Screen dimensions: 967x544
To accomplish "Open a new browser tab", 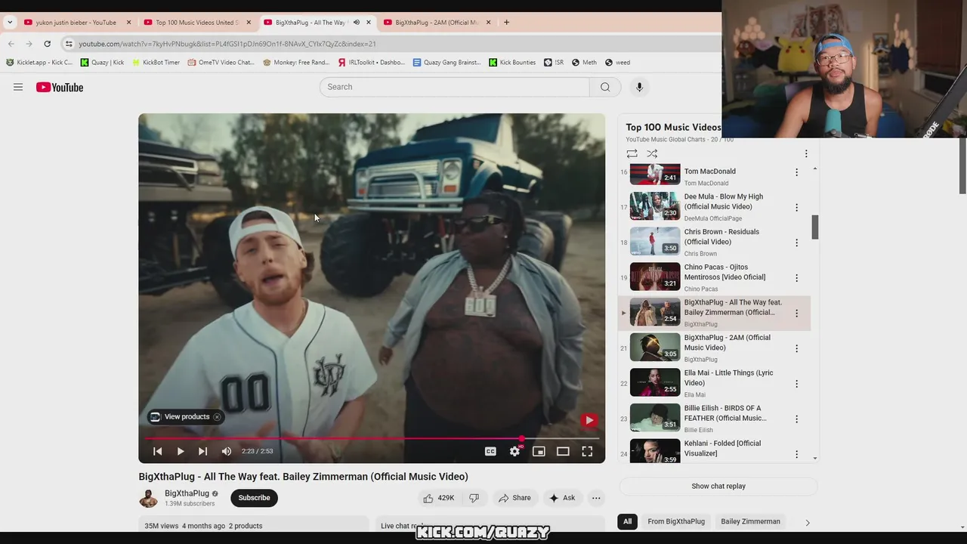I will (x=507, y=23).
